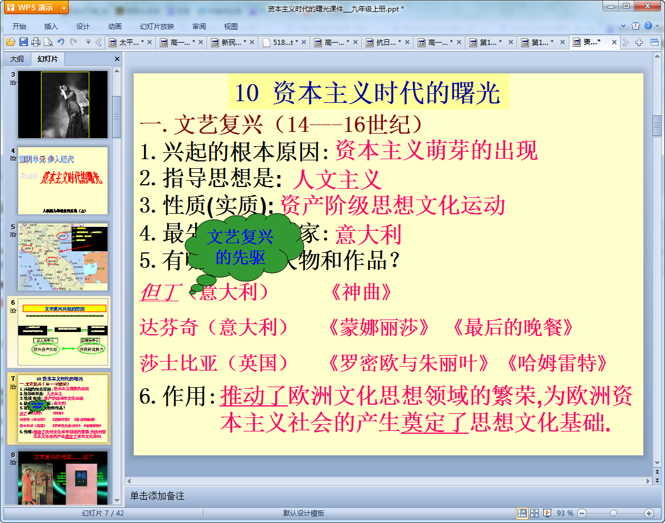The image size is (665, 523).
Task: Close the slide thumbnail pane
Action: coord(117,59)
